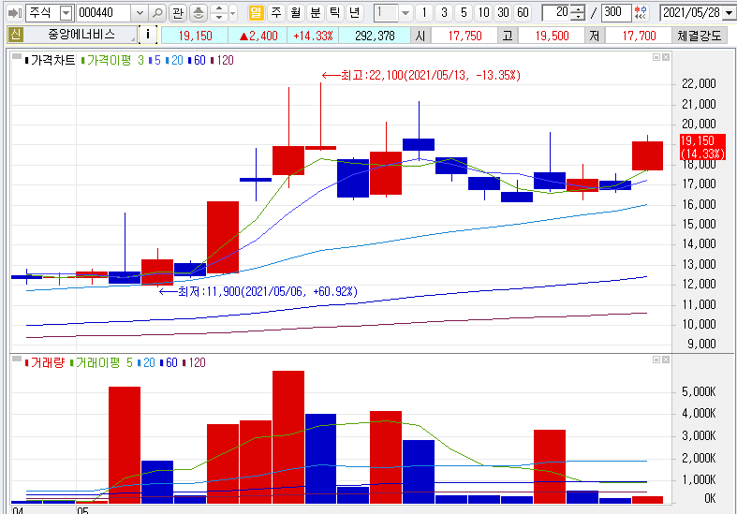Click the 체결강도 button

pos(699,36)
